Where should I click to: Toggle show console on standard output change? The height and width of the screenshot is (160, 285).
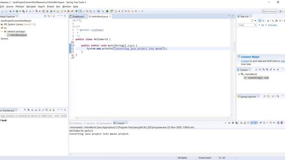coord(252,123)
